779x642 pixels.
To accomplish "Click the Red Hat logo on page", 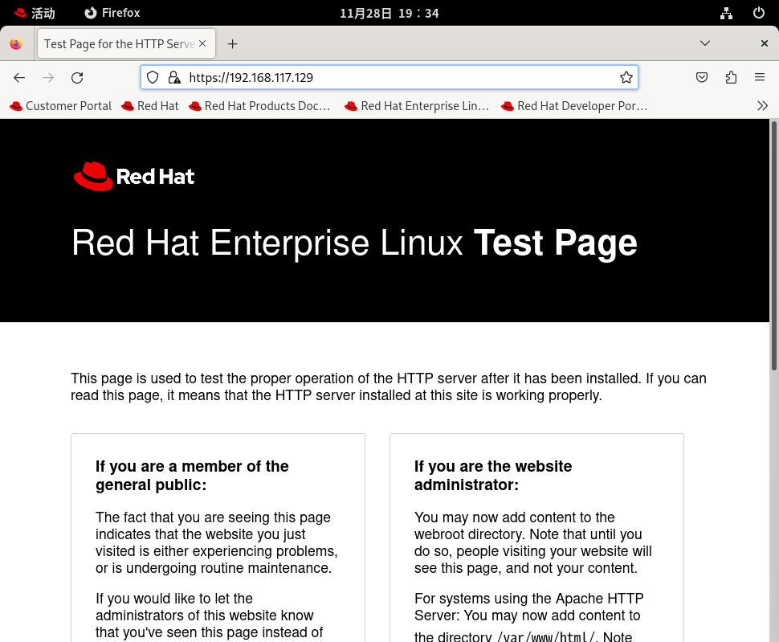I will click(x=134, y=177).
